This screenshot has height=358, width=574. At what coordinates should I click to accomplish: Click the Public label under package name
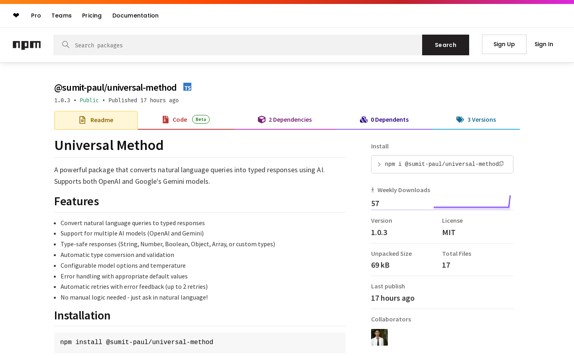(89, 100)
